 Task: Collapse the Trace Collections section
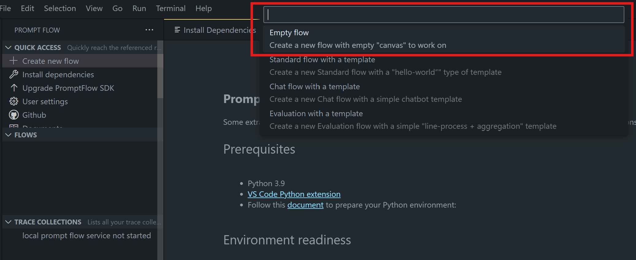click(x=9, y=222)
